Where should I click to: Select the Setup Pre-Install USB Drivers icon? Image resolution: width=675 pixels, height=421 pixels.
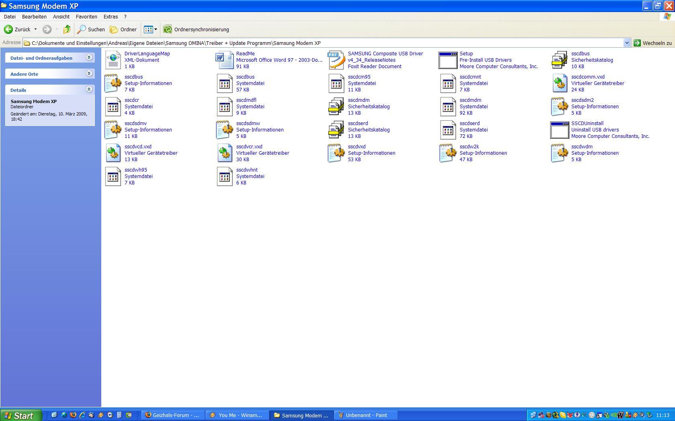448,60
